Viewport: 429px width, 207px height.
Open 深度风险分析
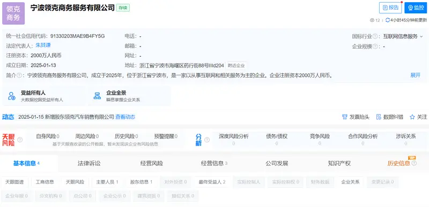coord(234,139)
